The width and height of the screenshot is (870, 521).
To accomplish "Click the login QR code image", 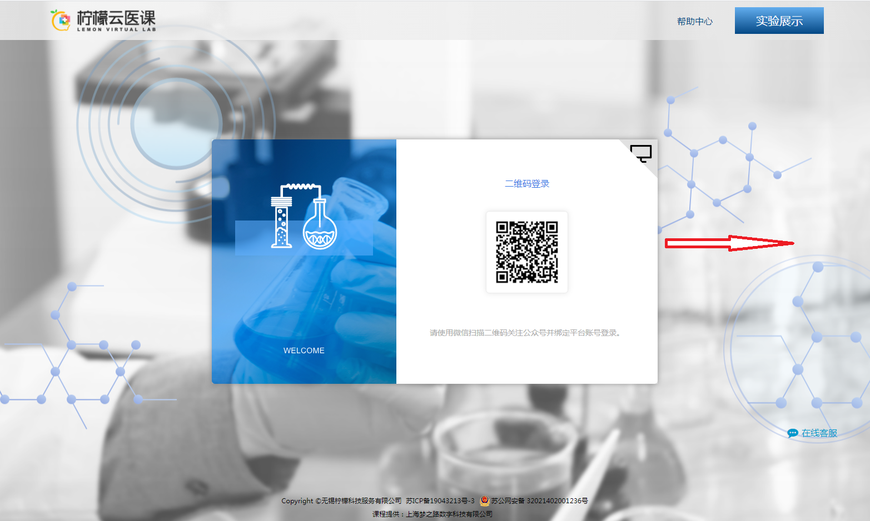I will (527, 252).
